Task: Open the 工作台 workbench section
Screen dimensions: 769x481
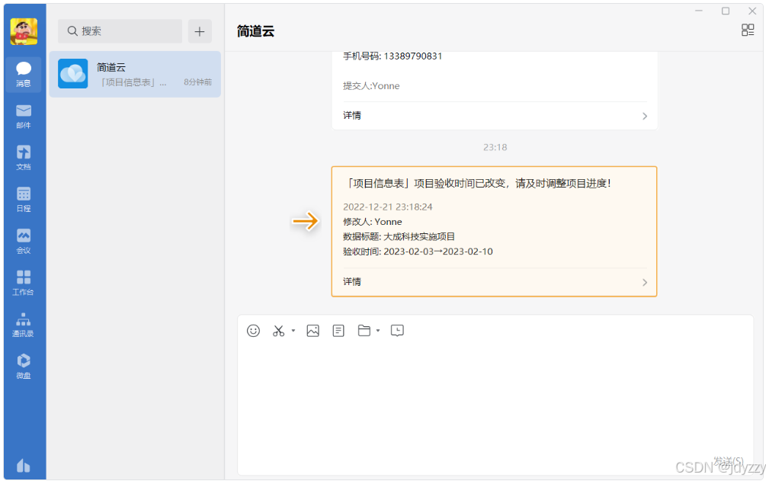Action: pyautogui.click(x=24, y=283)
